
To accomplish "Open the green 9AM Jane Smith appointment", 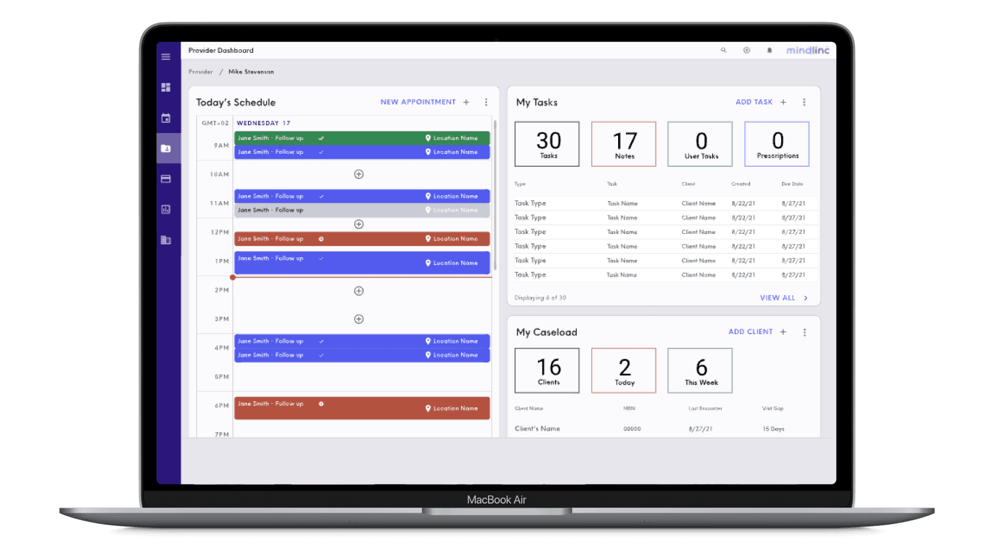I will coord(362,138).
